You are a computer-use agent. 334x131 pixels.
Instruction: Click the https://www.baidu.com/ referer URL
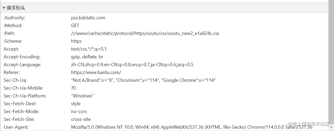(96, 72)
